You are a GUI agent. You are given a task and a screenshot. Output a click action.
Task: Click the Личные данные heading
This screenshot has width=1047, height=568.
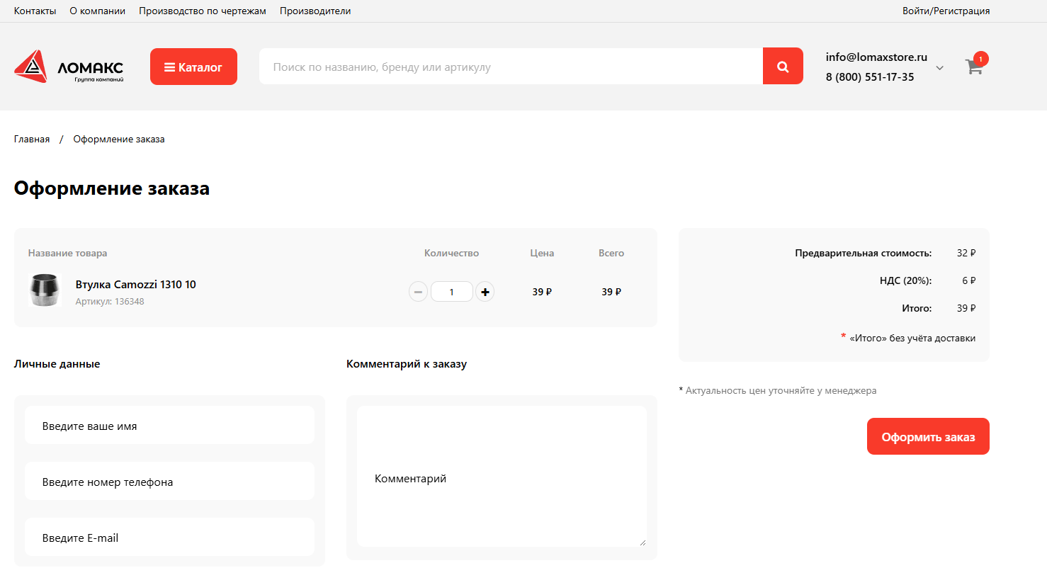tap(57, 364)
